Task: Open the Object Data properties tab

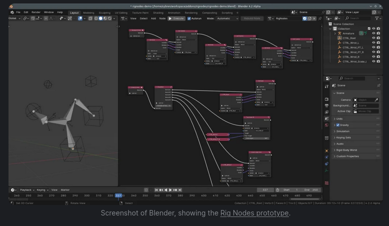Action: pyautogui.click(x=326, y=170)
